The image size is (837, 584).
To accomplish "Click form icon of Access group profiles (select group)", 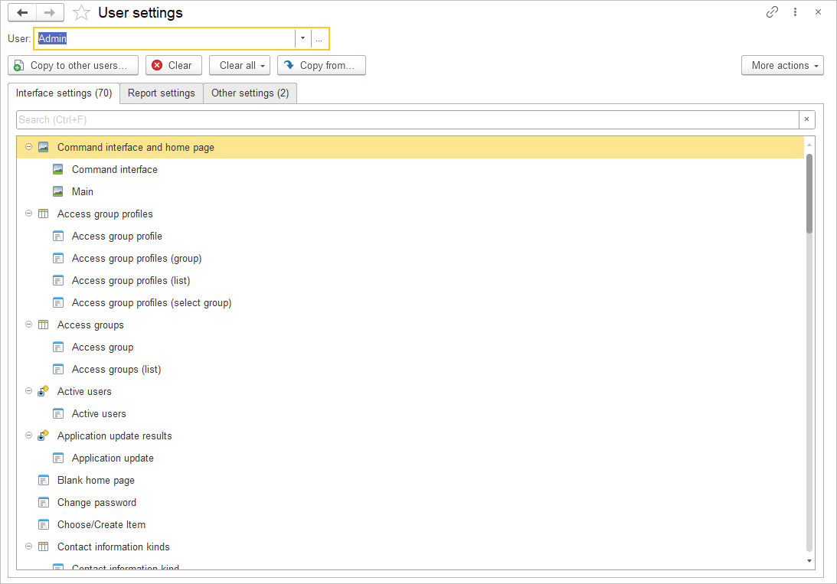I will [58, 303].
